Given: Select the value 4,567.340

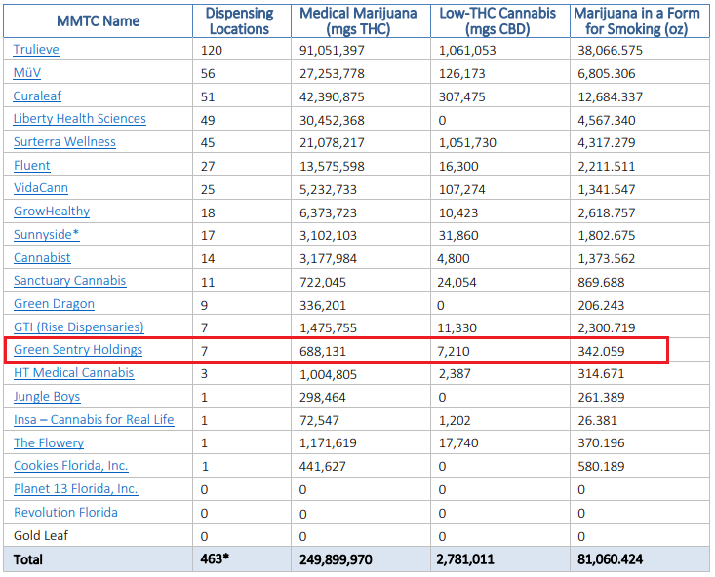Looking at the screenshot, I should point(607,120).
